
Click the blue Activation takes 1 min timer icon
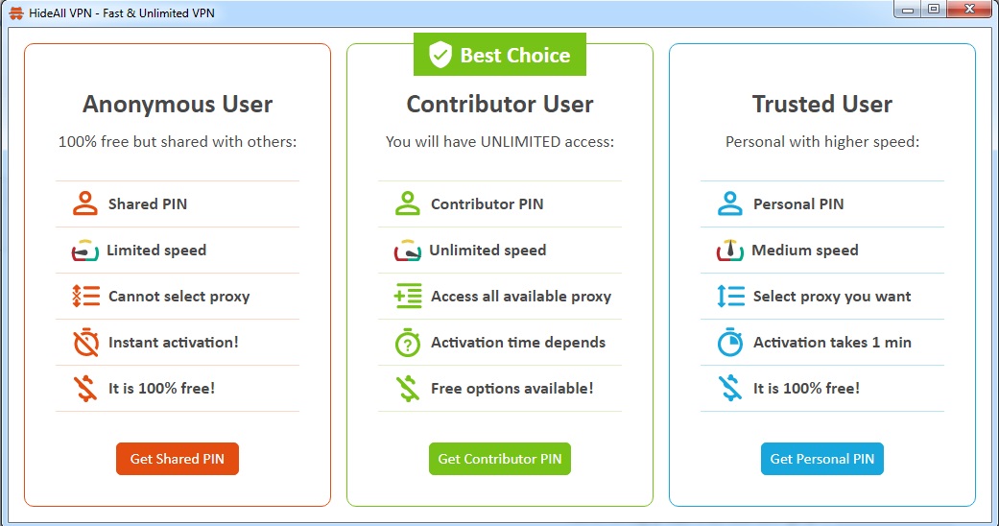[x=730, y=343]
